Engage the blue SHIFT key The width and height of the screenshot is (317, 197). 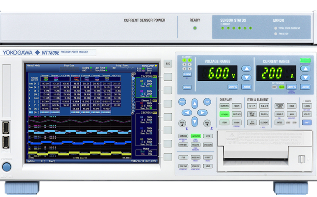click(307, 123)
